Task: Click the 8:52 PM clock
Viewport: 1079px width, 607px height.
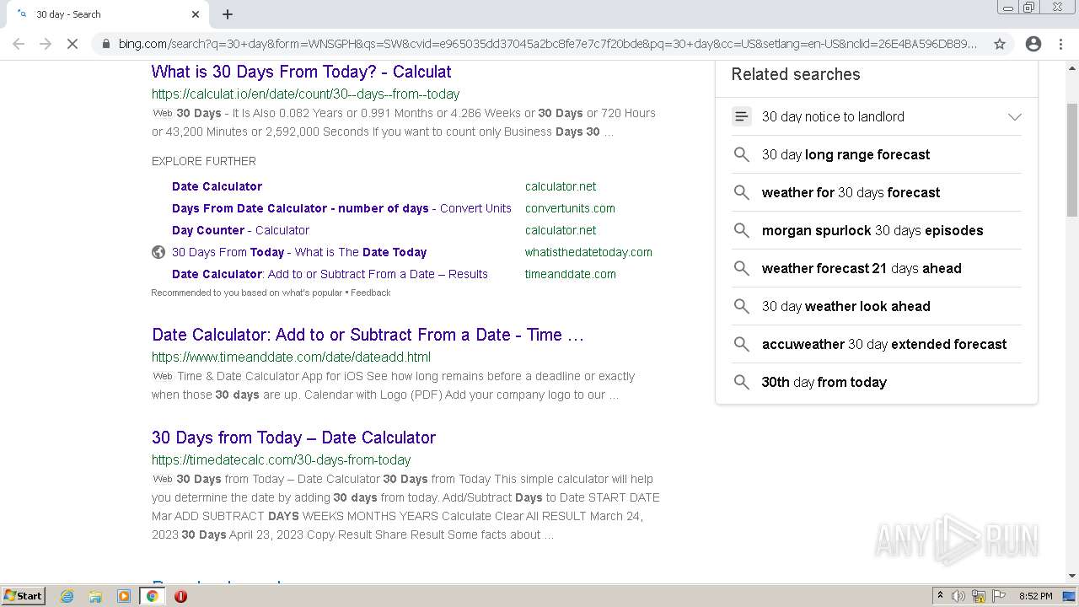Action: [1035, 596]
